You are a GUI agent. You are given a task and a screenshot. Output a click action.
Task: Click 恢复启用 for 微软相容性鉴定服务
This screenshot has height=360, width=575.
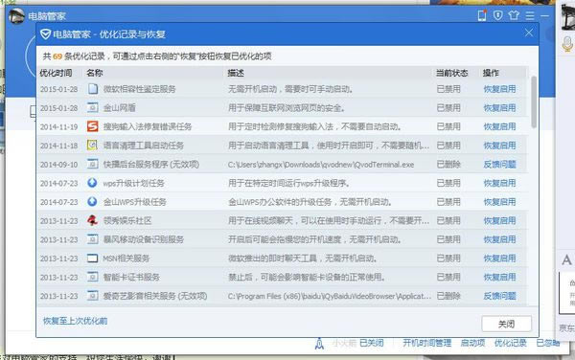click(499, 89)
